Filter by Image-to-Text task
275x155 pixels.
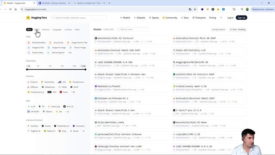click(x=36, y=48)
